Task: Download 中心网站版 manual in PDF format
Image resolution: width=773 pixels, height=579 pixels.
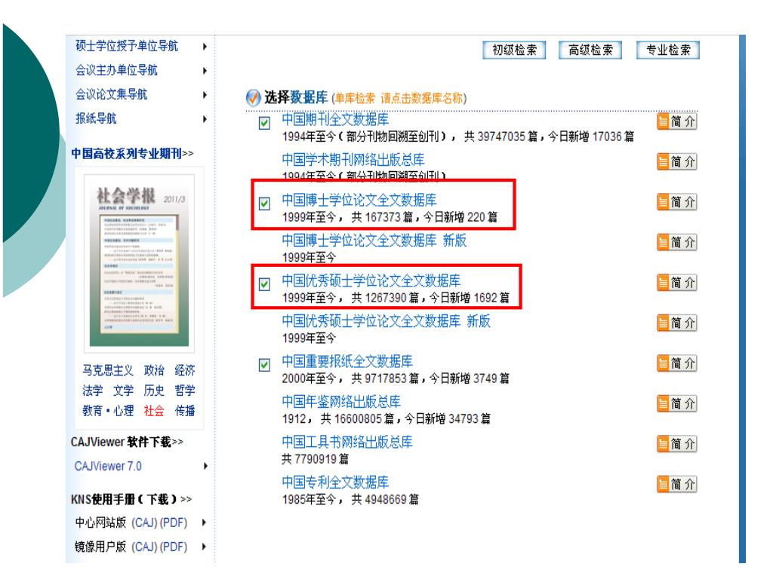Action: (x=174, y=522)
